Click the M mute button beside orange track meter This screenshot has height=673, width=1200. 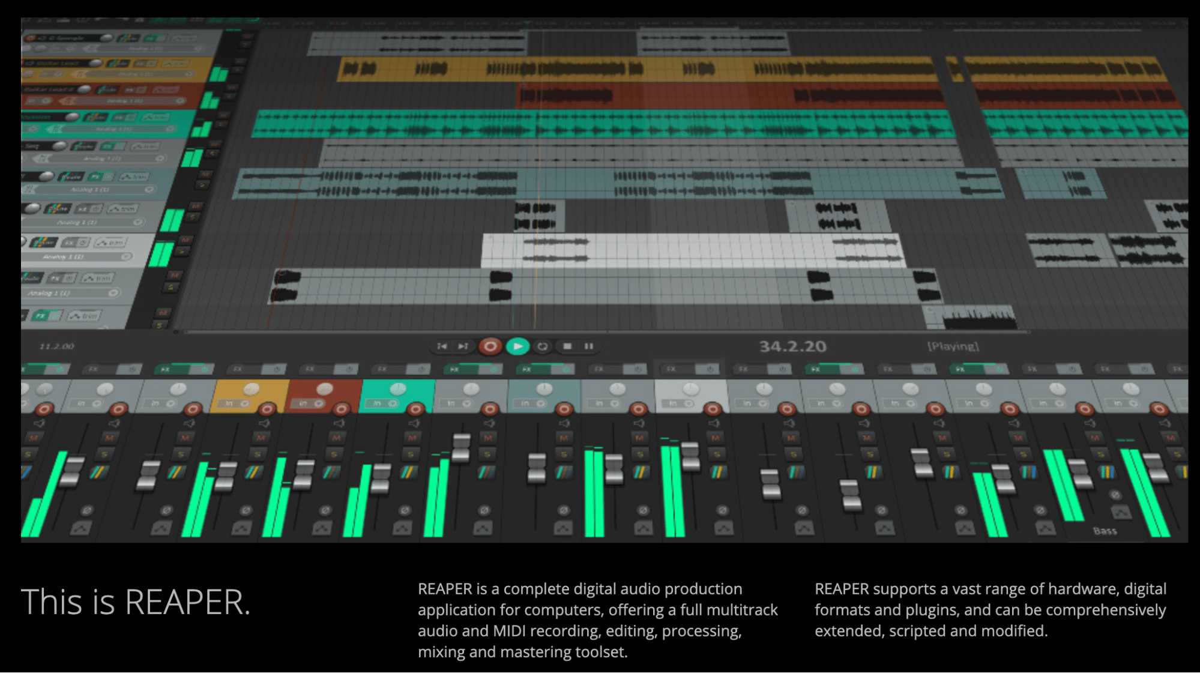240,61
